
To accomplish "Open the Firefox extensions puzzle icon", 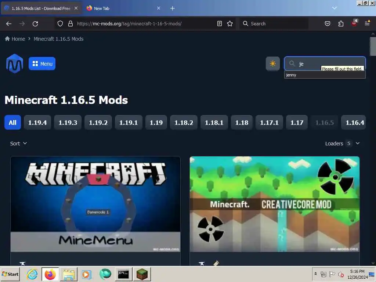I will tap(341, 23).
